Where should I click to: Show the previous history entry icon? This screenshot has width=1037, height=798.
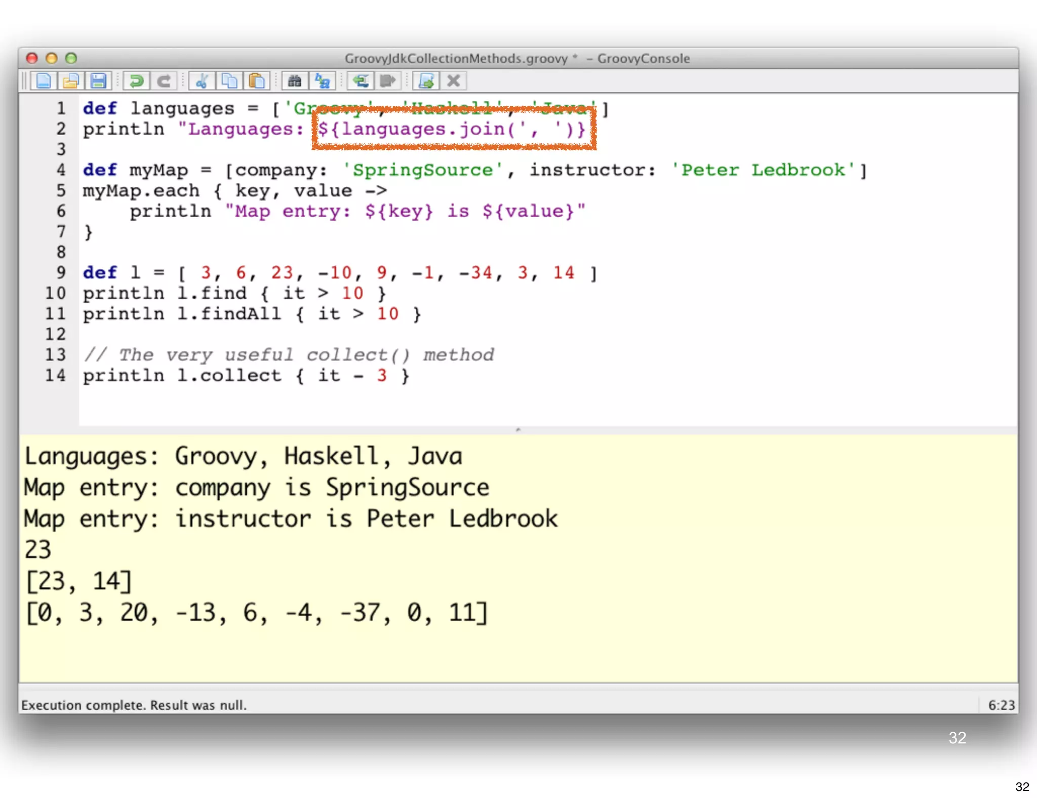pos(361,81)
